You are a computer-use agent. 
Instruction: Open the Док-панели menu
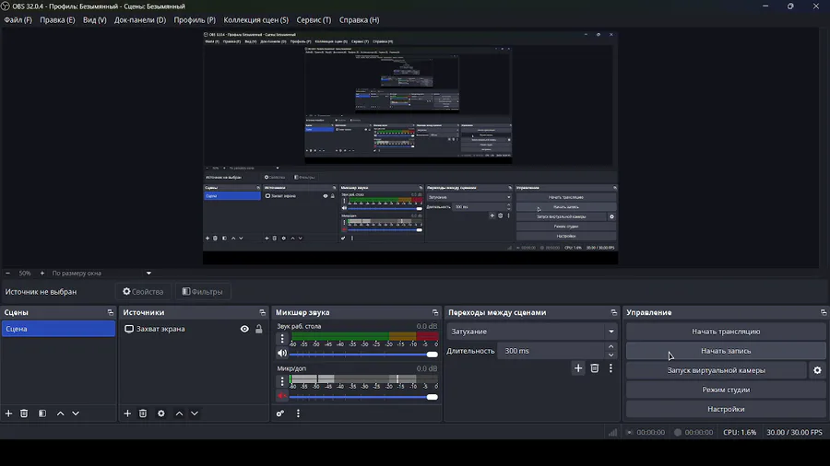[x=140, y=20]
